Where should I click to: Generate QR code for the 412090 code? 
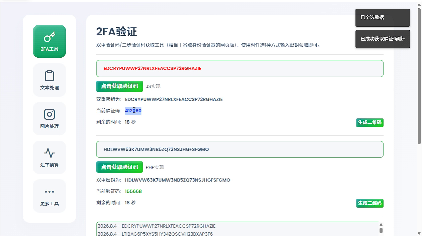[370, 123]
